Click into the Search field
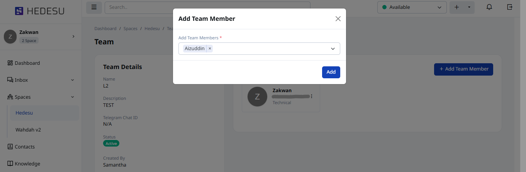This screenshot has height=172, width=526. (x=207, y=7)
